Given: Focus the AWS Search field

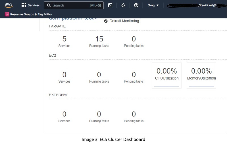Looking at the screenshot, I should (x=74, y=5).
